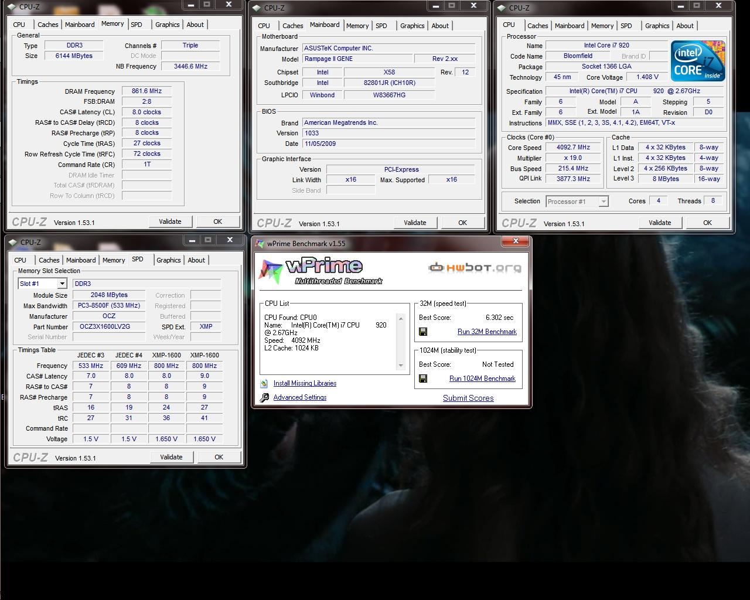Select About tab in CPU window

click(x=685, y=26)
